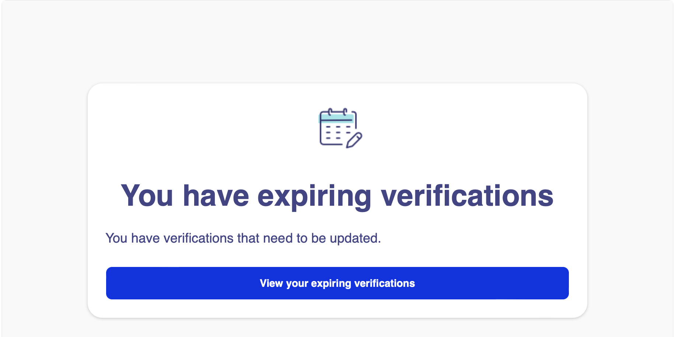View your expiring verifications

[337, 283]
